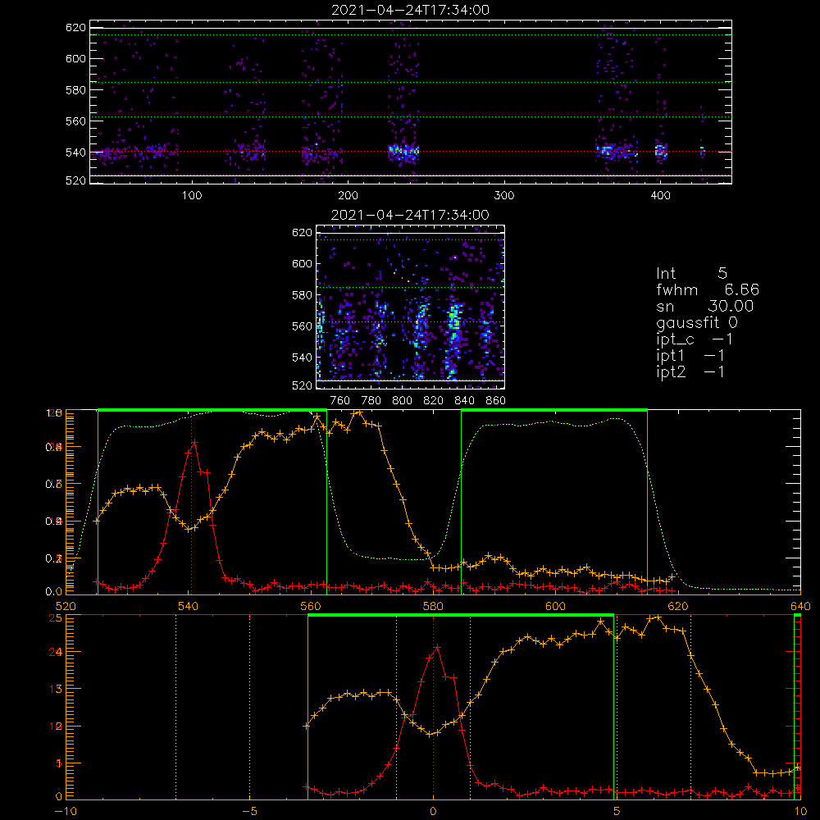Select the 'sn 30.00' parameter readout

tap(705, 306)
